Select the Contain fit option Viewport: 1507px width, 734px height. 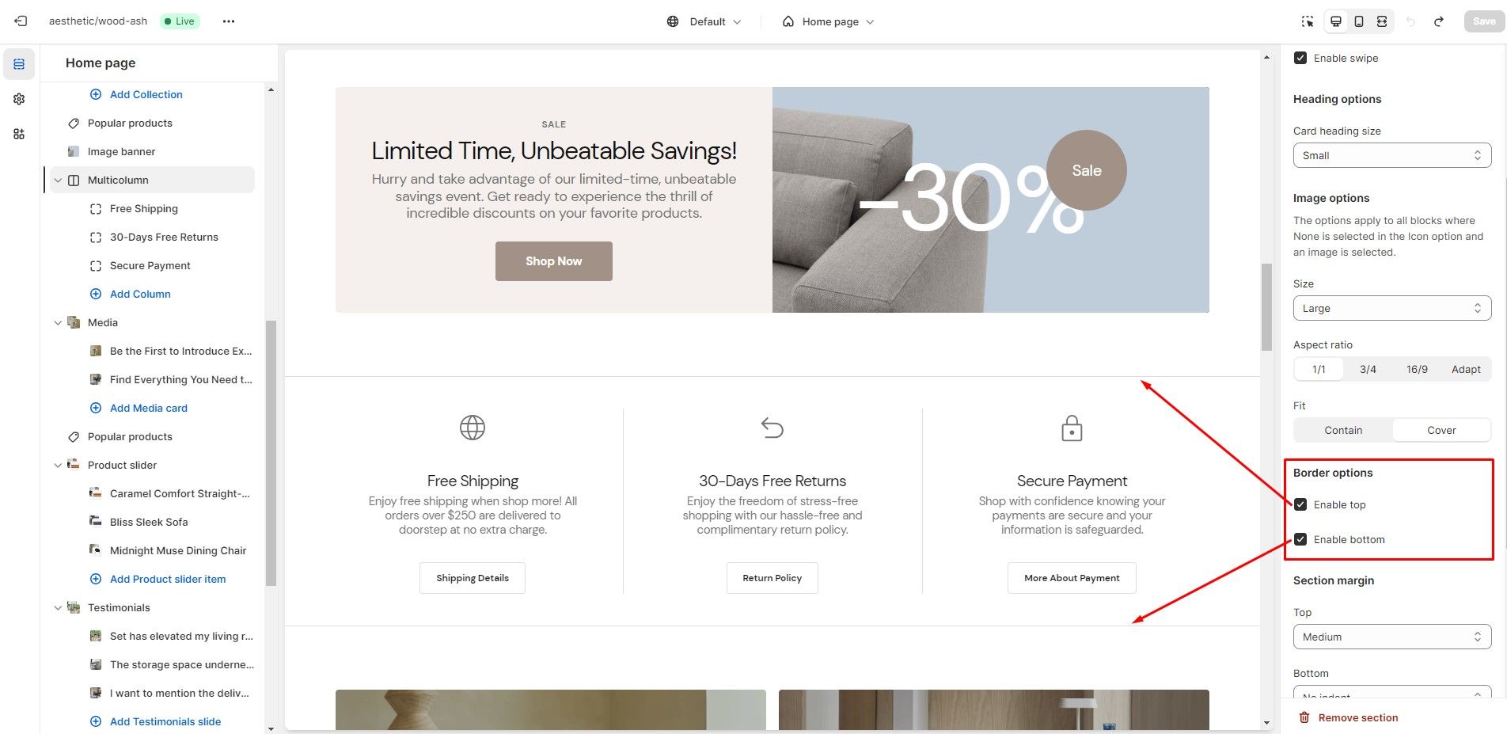point(1343,430)
